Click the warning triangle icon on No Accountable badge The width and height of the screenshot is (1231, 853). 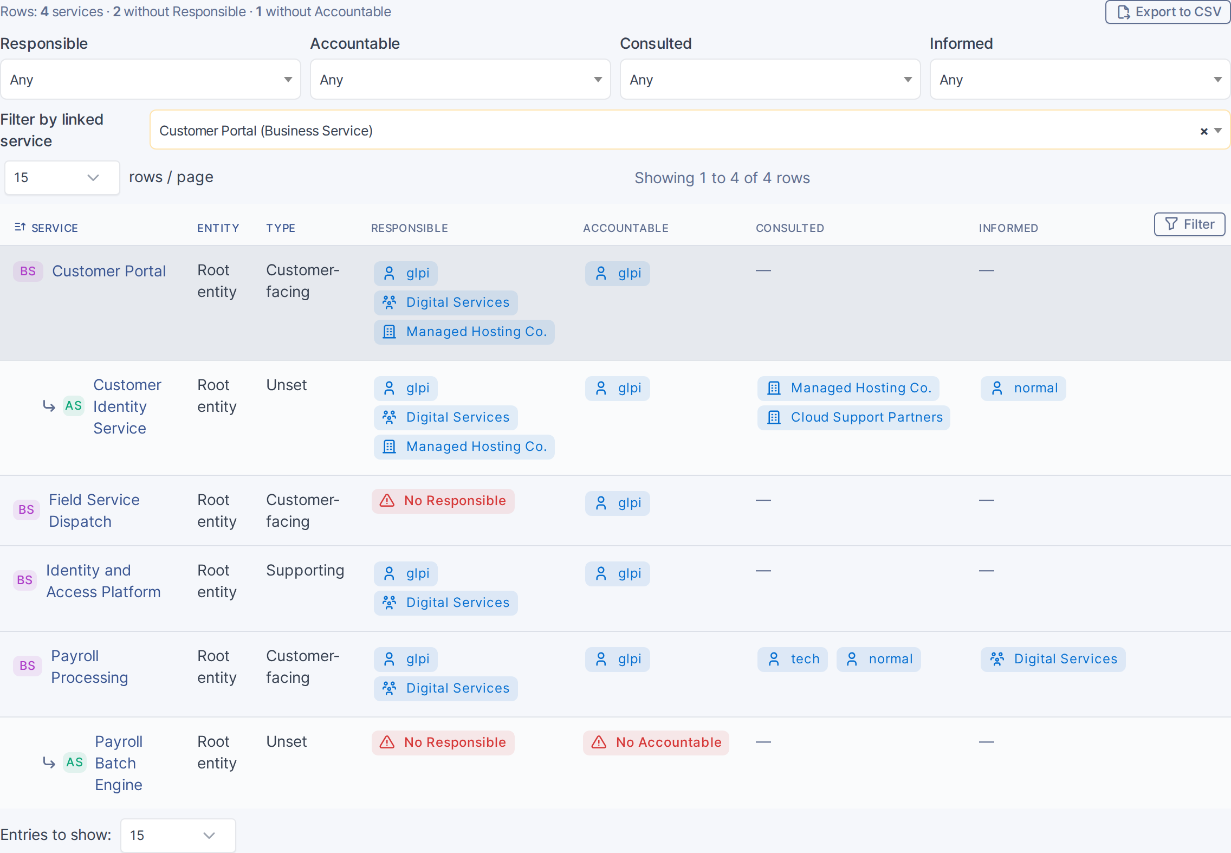click(x=599, y=742)
